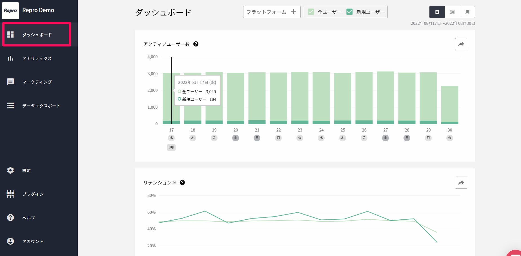521x256 pixels.
Task: Click the アクティブユーザー数 chart title
Action: pos(167,44)
